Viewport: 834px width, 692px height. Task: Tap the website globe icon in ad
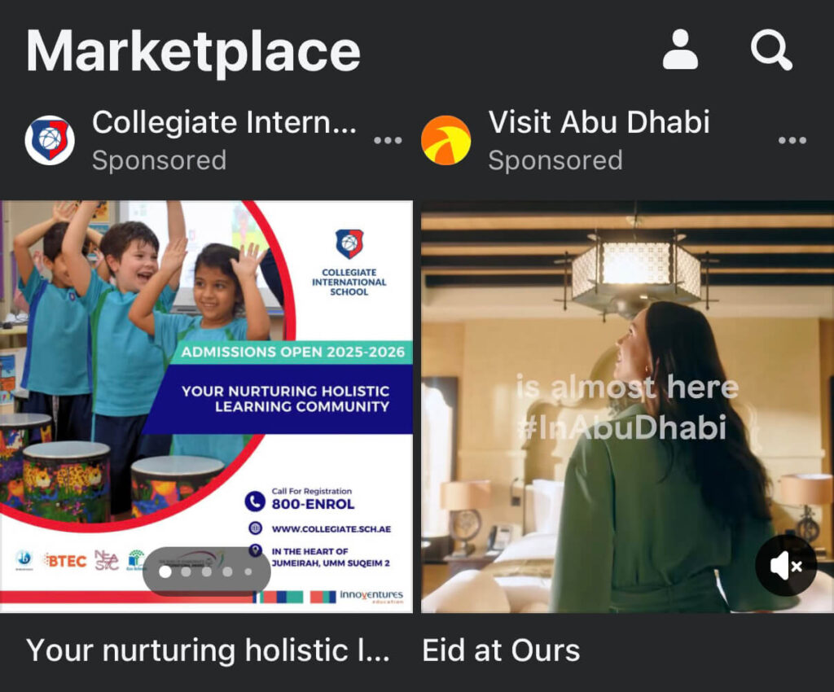click(x=256, y=528)
